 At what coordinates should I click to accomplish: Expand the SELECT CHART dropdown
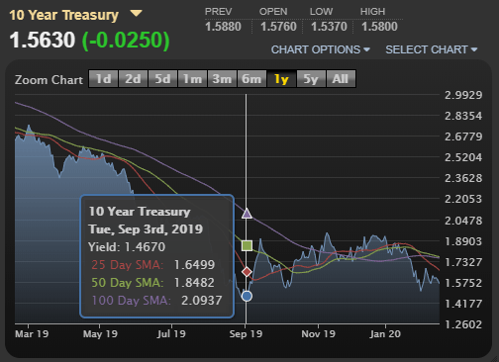coord(432,49)
